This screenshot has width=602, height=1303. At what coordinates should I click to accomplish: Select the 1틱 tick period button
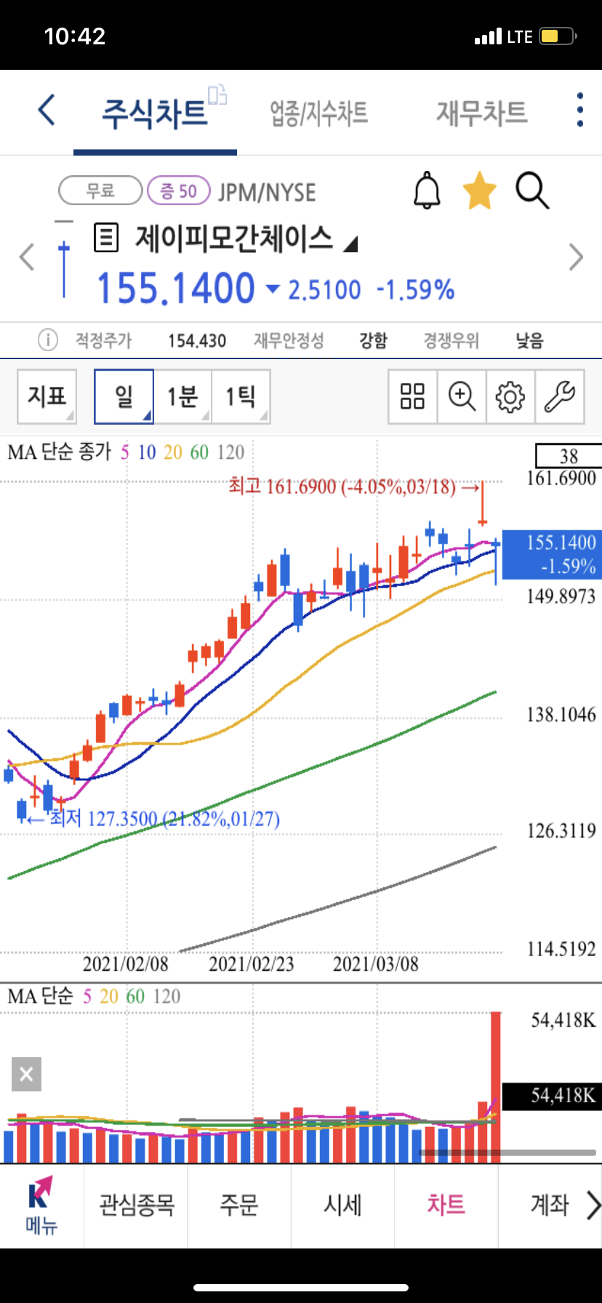pos(241,396)
